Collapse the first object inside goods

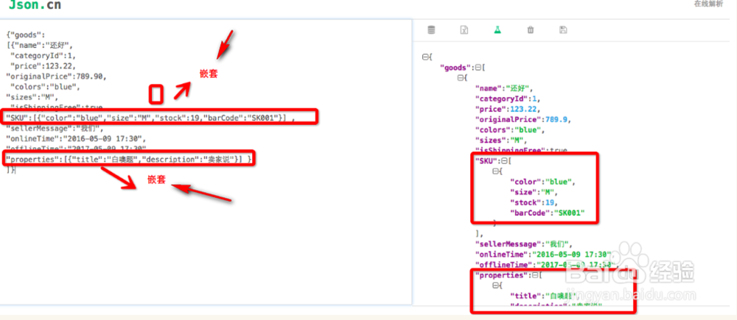click(460, 78)
